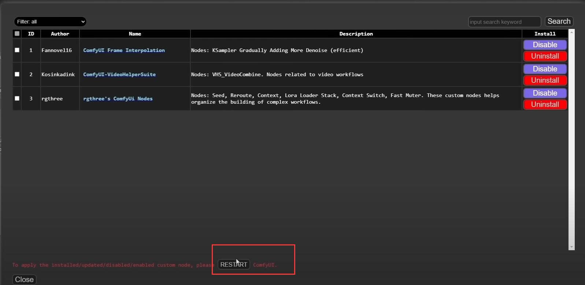Click the RESTART button
Viewport: 585px width, 285px height.
[x=234, y=264]
